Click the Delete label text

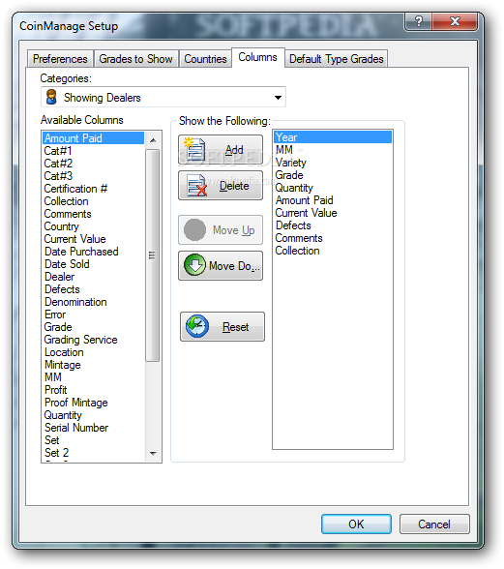click(234, 186)
